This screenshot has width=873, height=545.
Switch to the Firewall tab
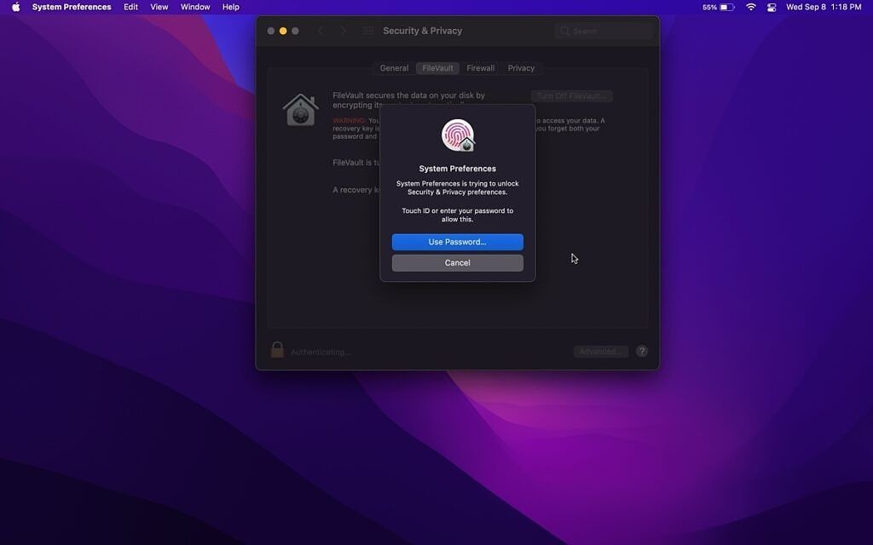tap(480, 68)
